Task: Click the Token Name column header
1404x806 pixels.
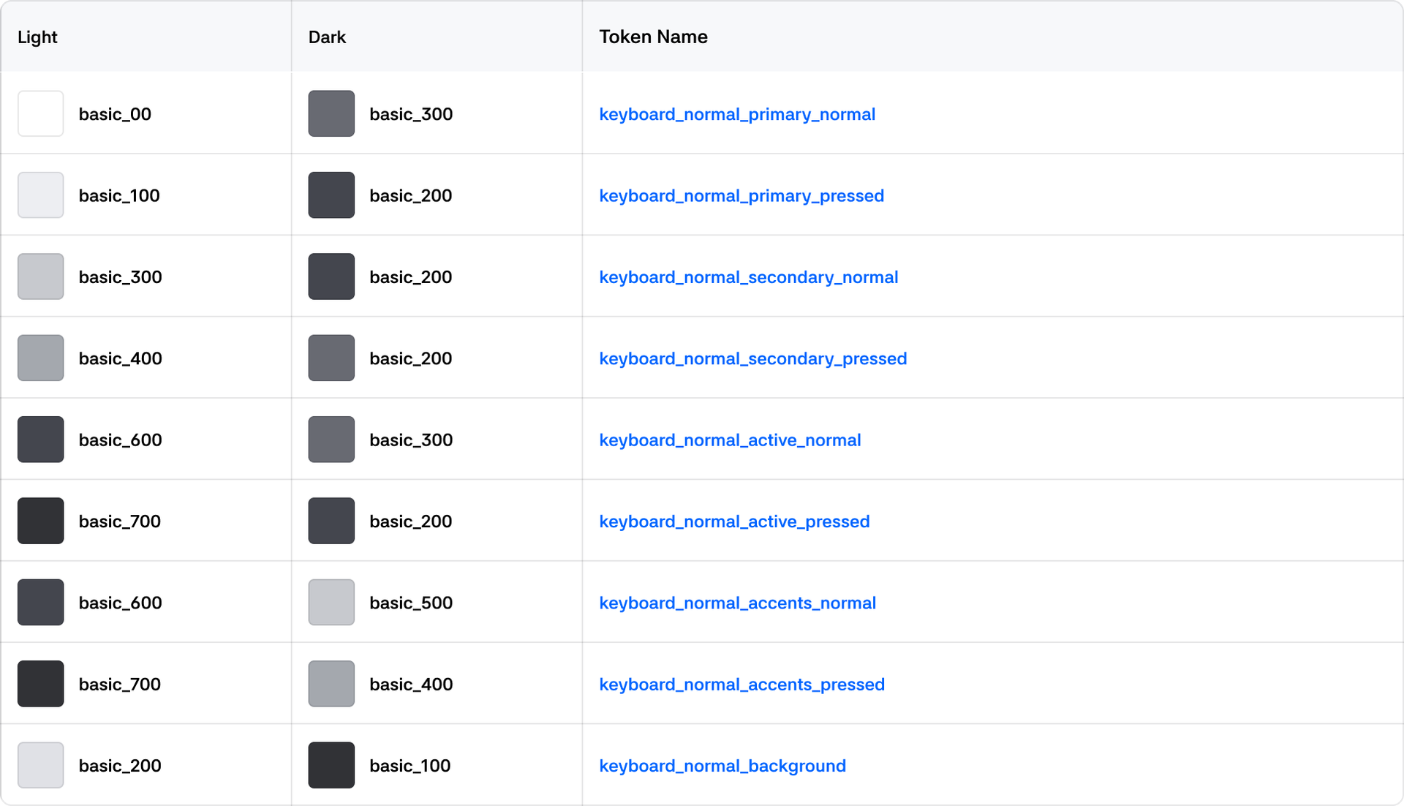Action: (x=653, y=37)
